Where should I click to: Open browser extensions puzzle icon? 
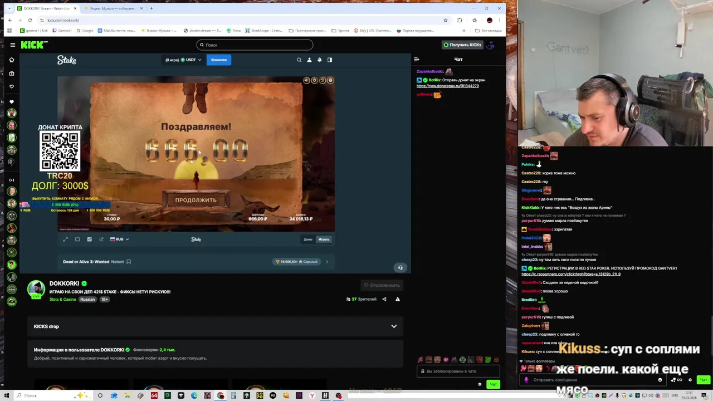460,20
